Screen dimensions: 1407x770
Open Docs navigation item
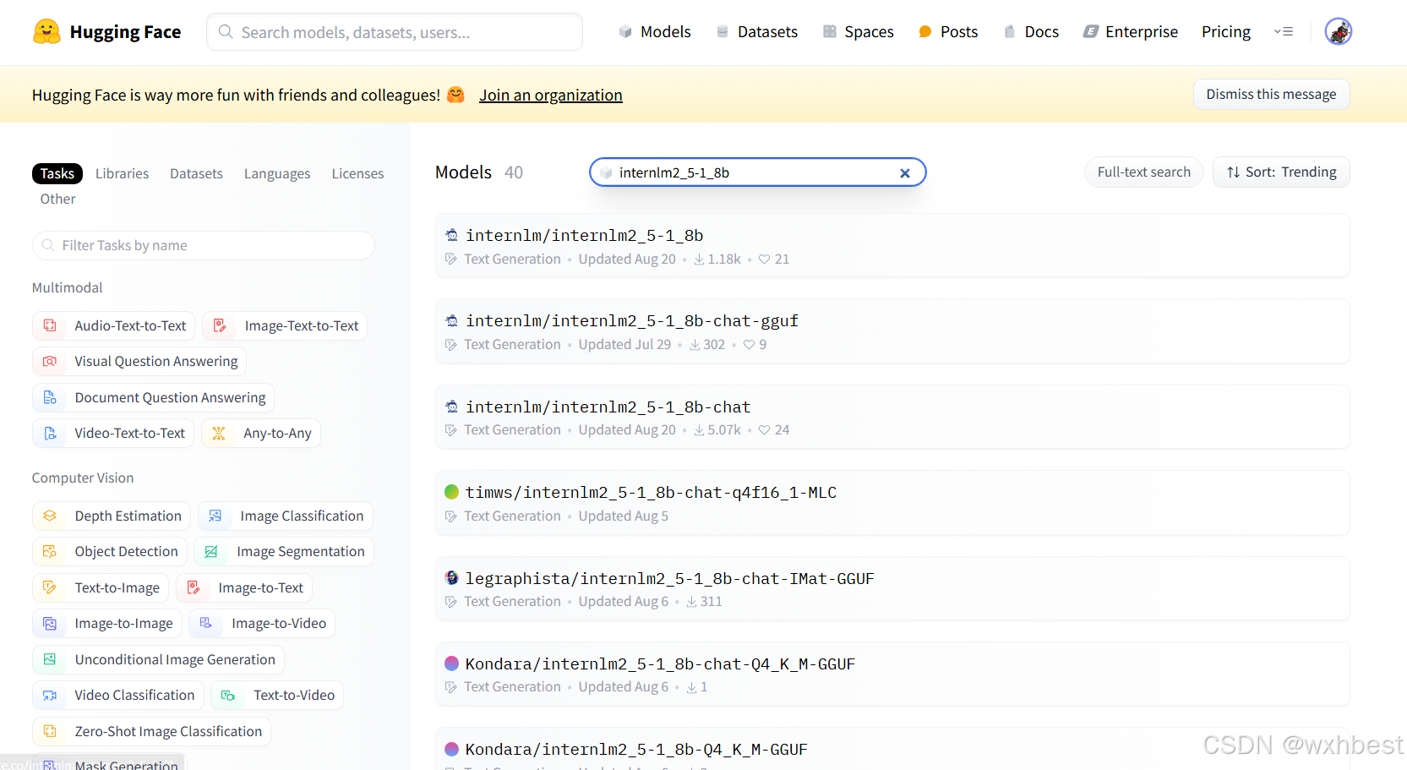(x=1031, y=31)
